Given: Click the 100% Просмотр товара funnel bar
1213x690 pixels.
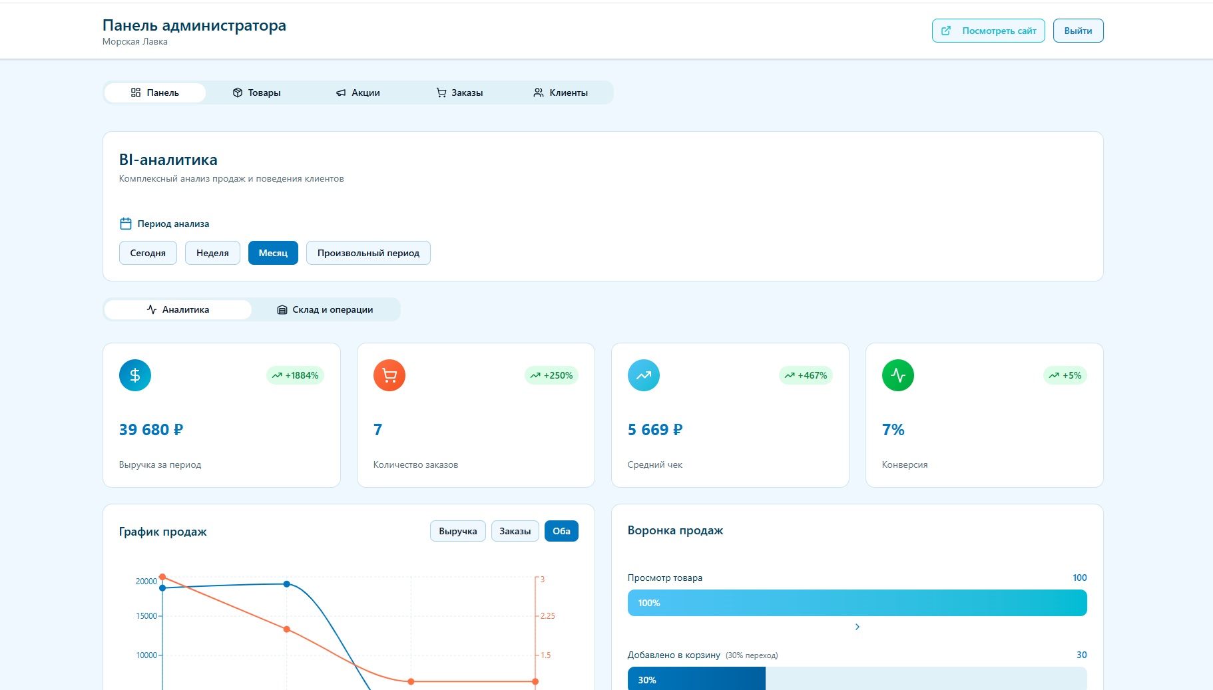Looking at the screenshot, I should [857, 603].
